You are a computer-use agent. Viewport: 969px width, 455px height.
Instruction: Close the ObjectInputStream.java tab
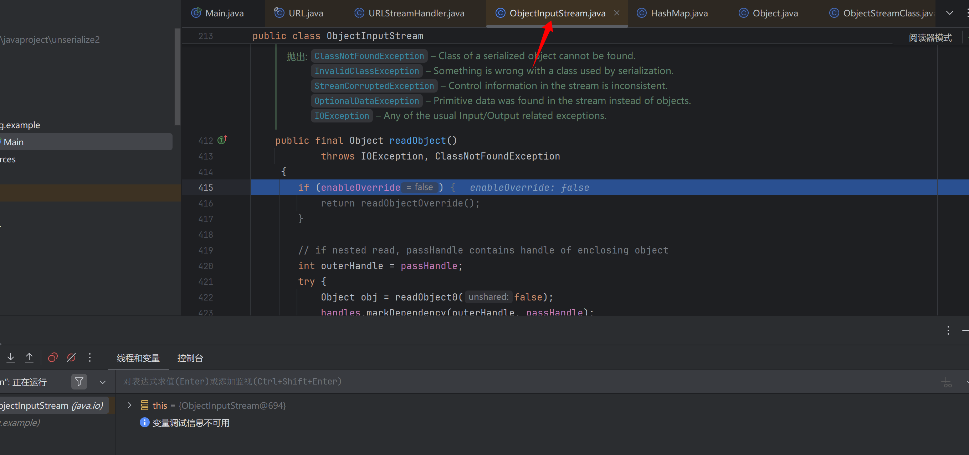[x=616, y=13]
